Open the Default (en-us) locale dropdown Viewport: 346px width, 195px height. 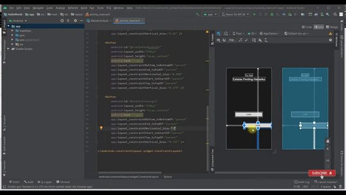tap(296, 34)
